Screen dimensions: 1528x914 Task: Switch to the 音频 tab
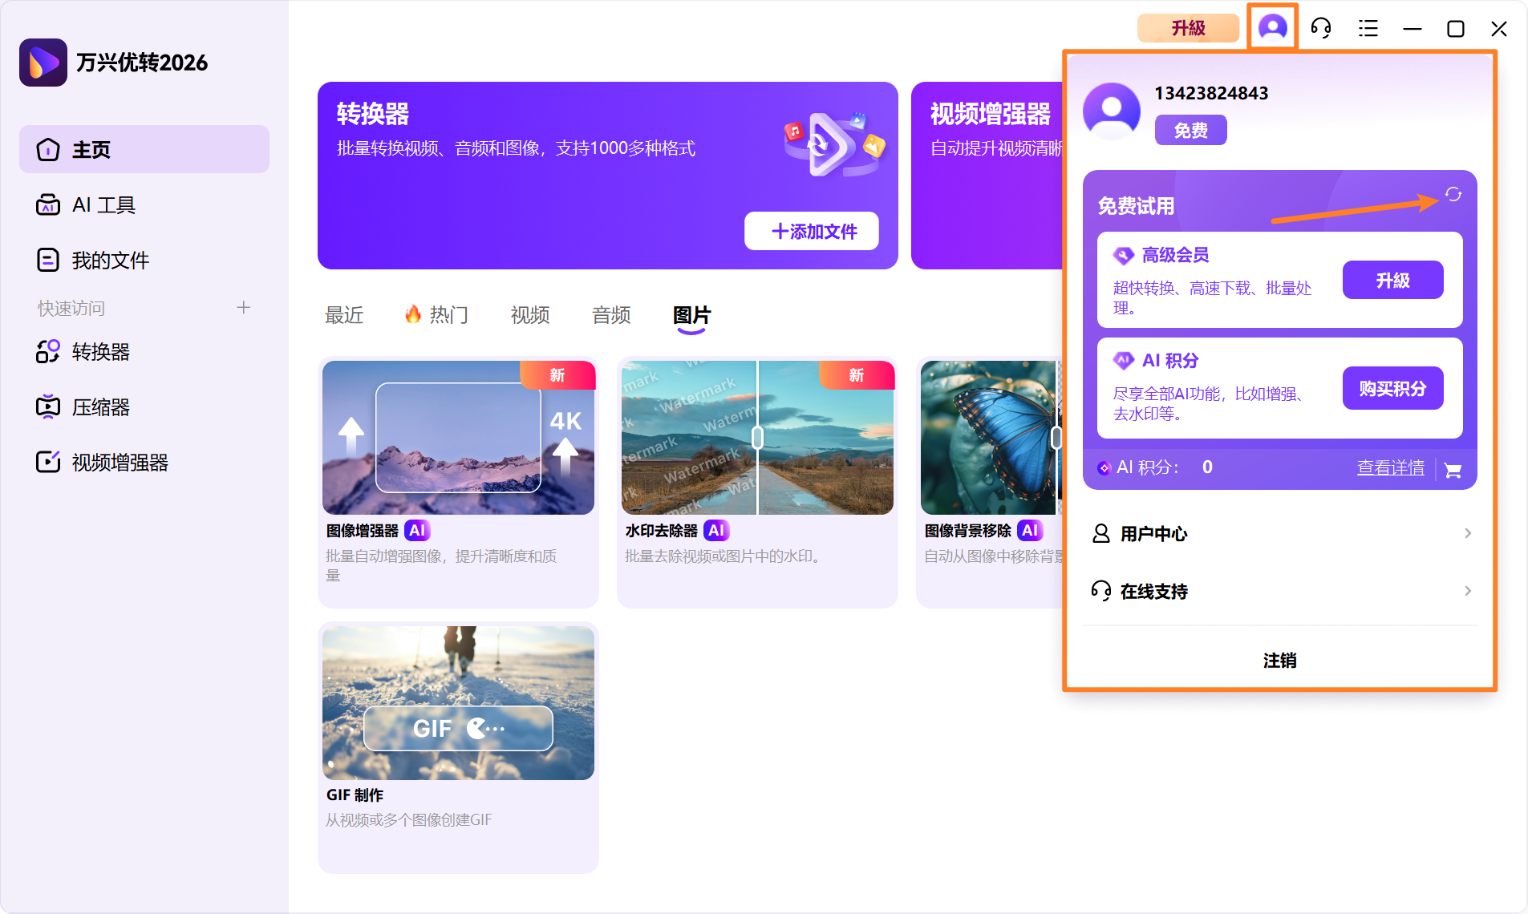(x=610, y=315)
